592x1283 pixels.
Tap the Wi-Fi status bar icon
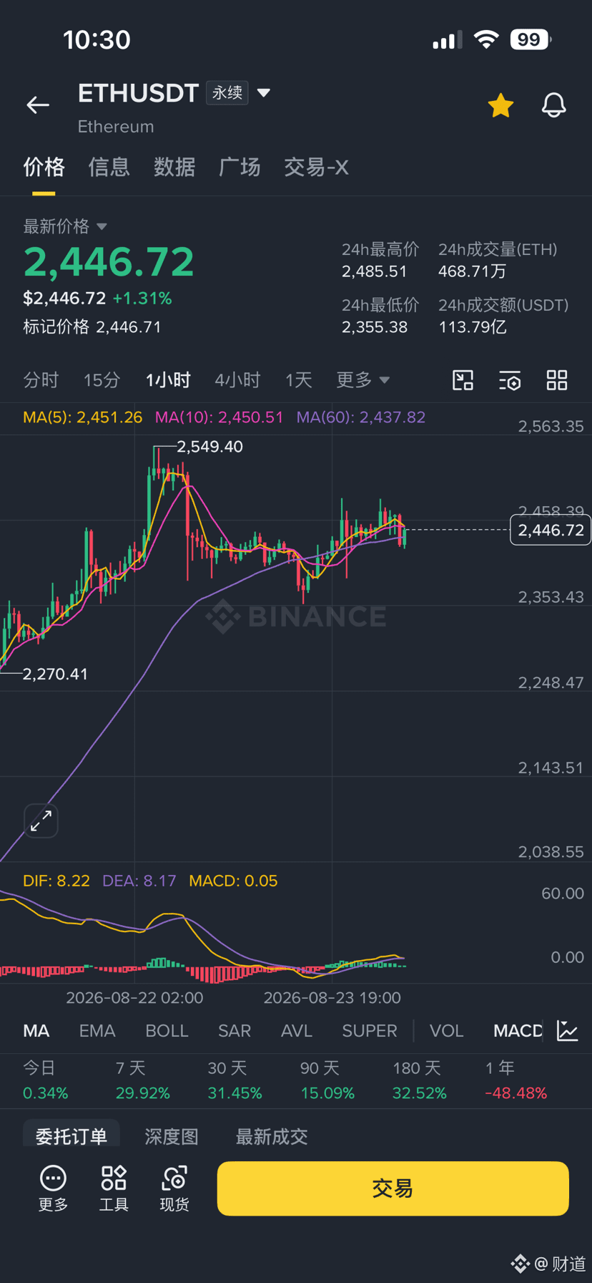click(486, 39)
